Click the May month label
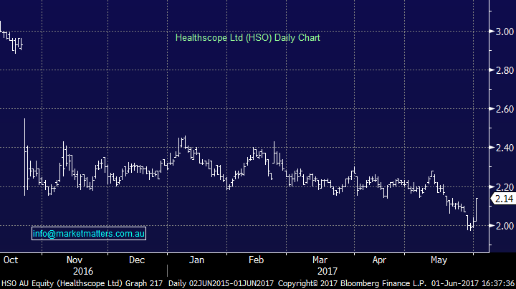The image size is (516, 289). click(x=439, y=260)
